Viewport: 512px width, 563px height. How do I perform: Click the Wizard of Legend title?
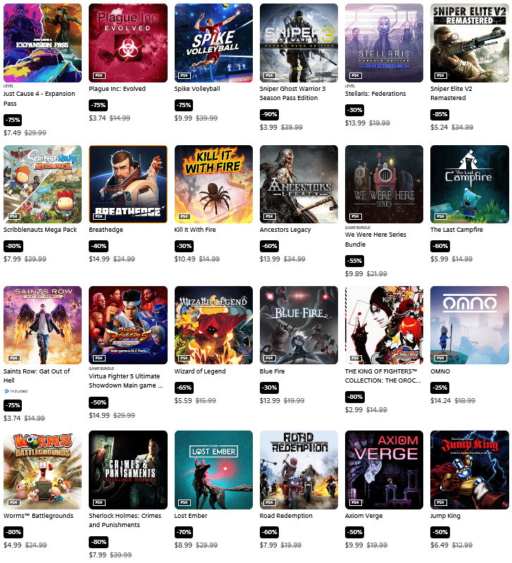pos(200,371)
